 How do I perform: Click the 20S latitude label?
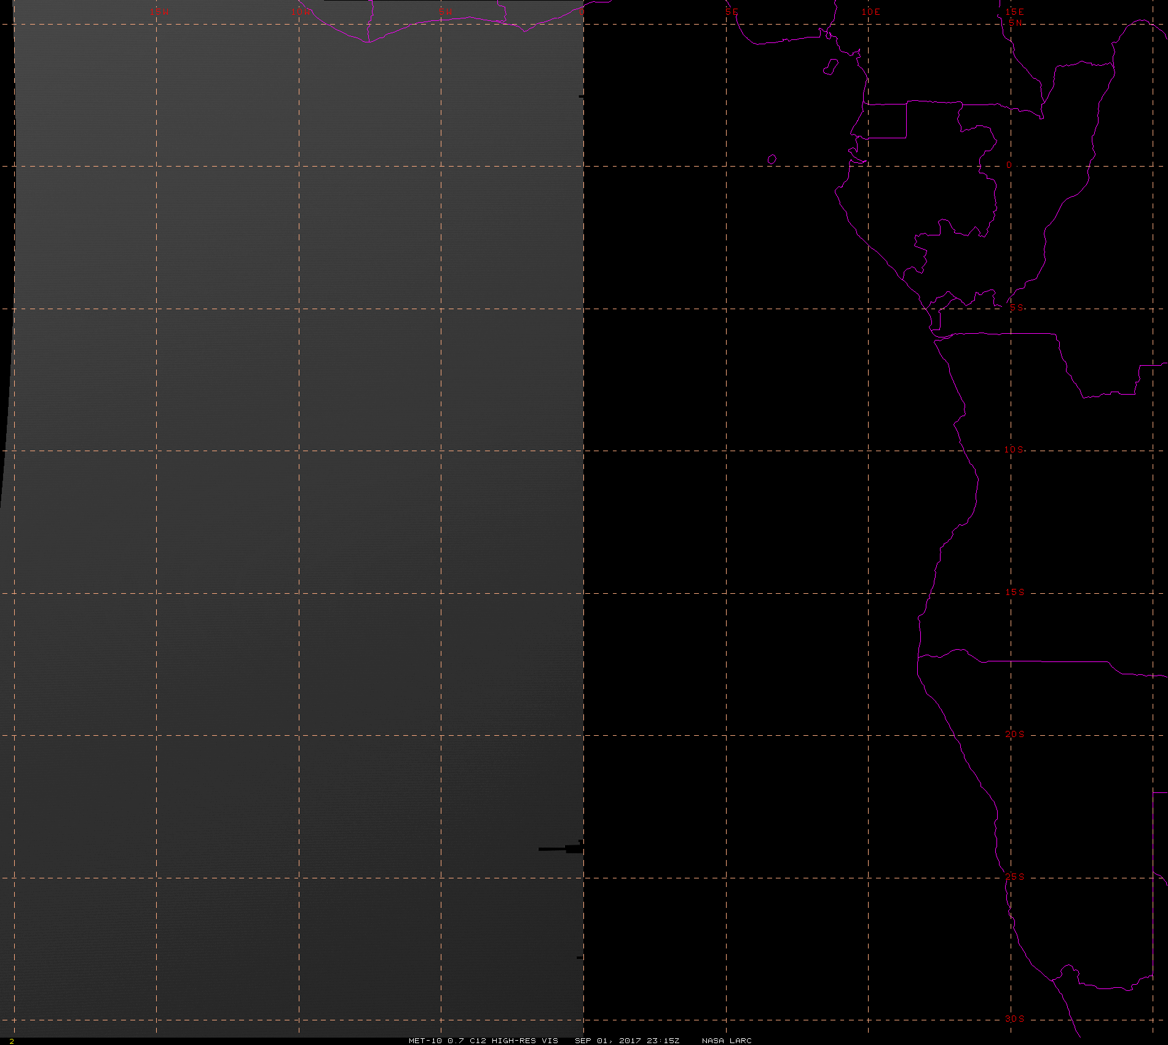pos(1015,734)
